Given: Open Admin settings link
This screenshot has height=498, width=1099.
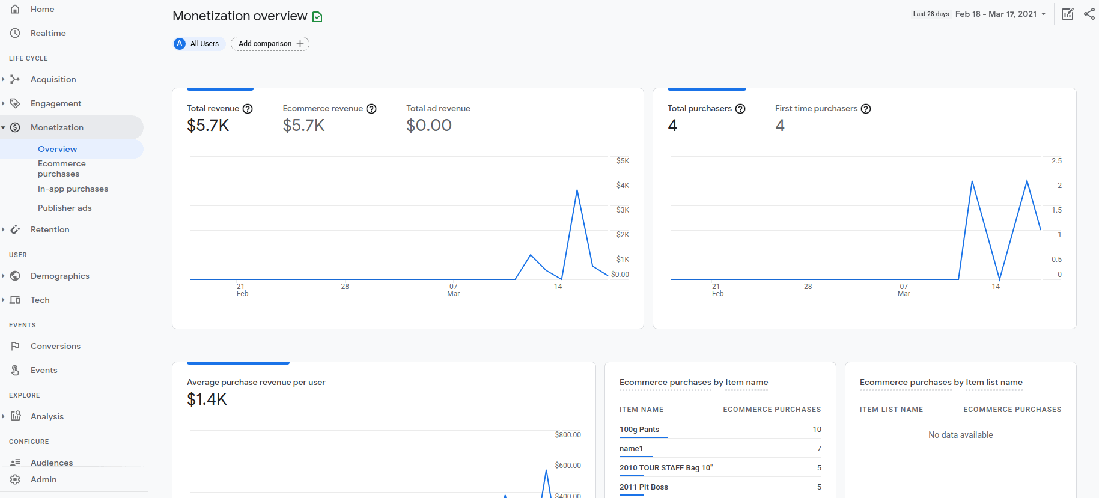Looking at the screenshot, I should (x=43, y=479).
